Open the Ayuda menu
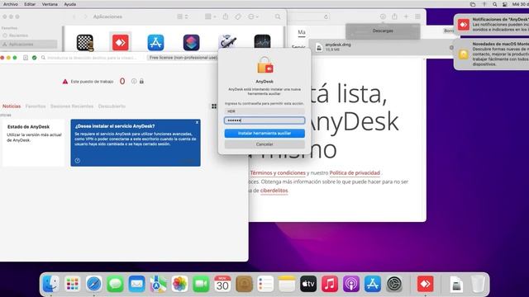 point(69,4)
